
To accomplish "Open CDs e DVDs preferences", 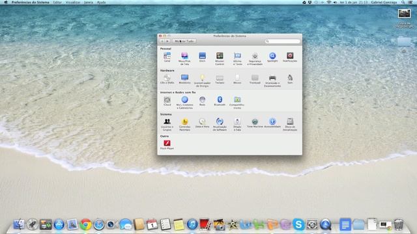I will pyautogui.click(x=167, y=79).
